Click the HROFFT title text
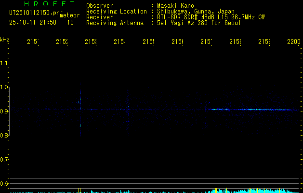Screen dimensions: 303x193 tap(49, 4)
